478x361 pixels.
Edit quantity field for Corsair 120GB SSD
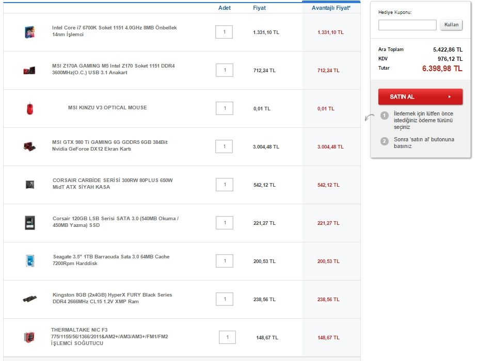(x=225, y=223)
